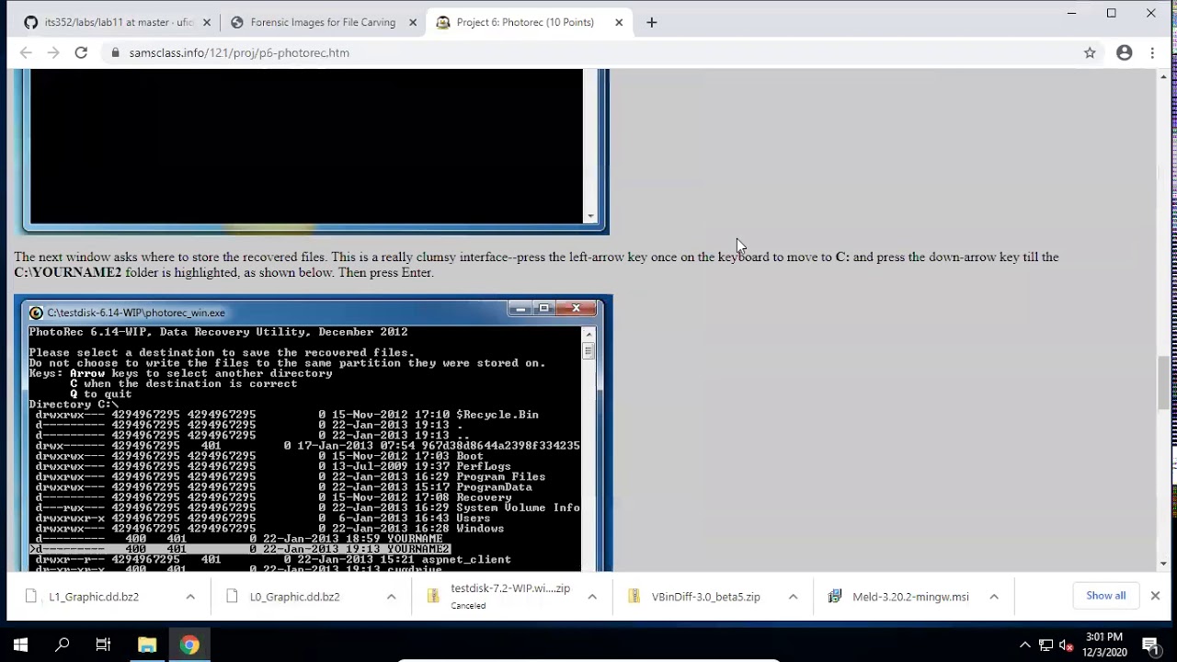Open the Chrome profile menu

pyautogui.click(x=1124, y=52)
